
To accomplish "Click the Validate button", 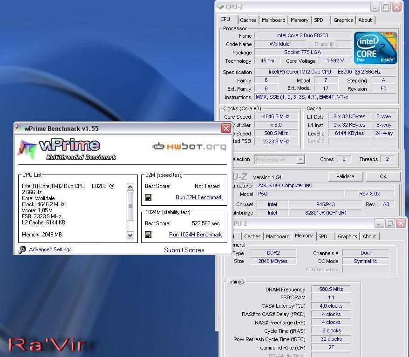I will (345, 176).
